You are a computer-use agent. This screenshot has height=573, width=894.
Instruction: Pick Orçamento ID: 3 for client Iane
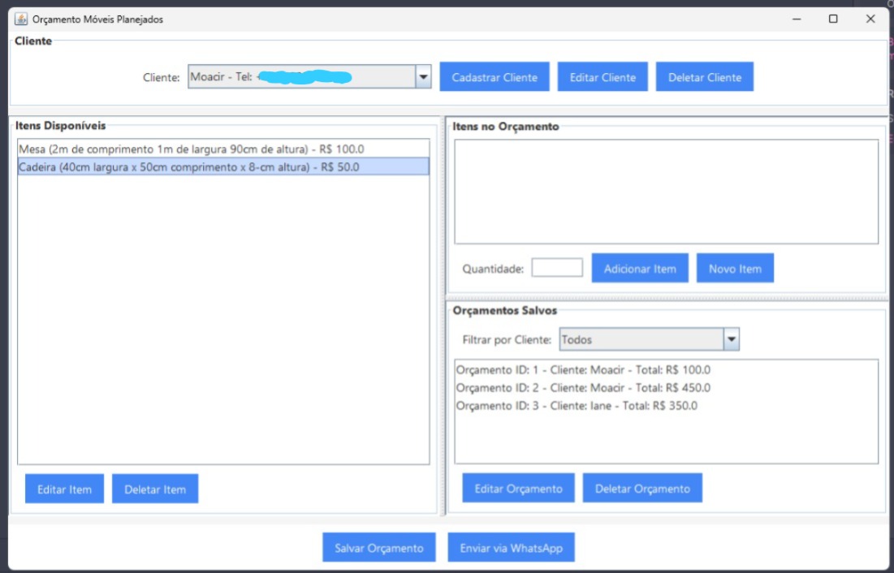pos(576,406)
